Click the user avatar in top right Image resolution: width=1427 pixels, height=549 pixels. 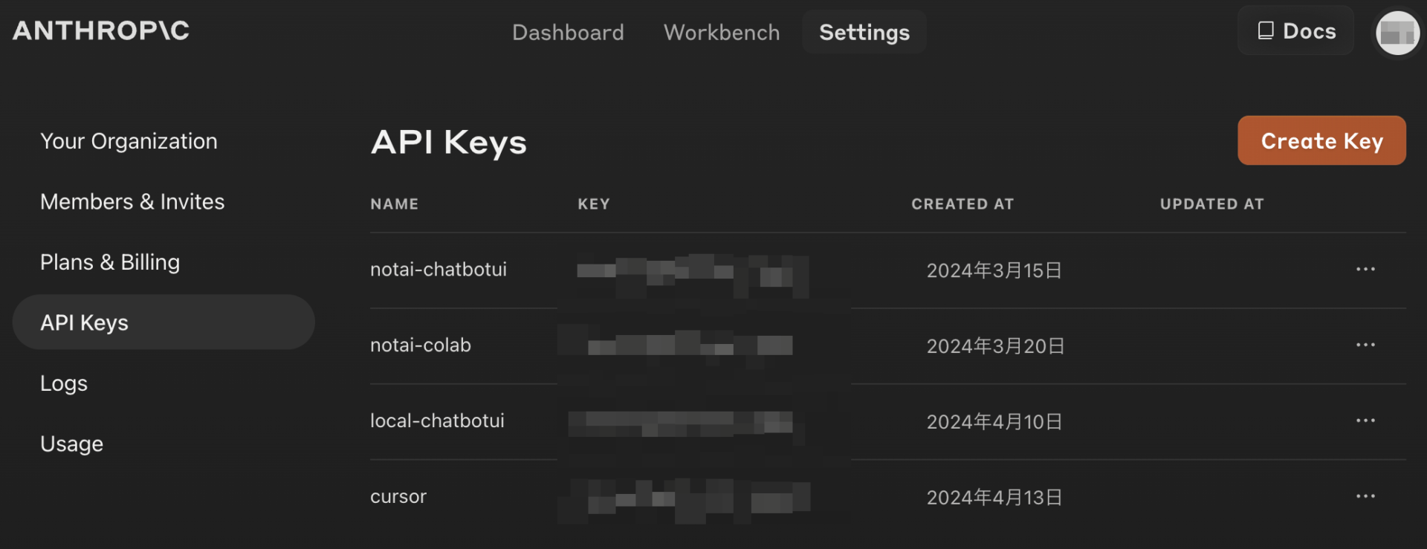click(1397, 33)
